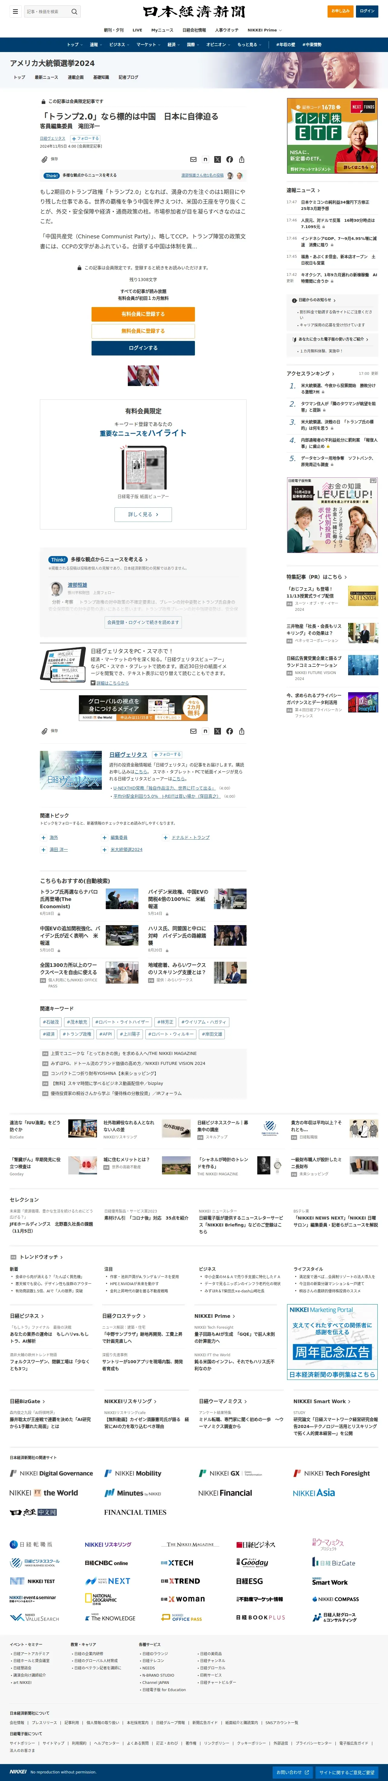This screenshot has height=1781, width=388.
Task: Toggle 保存 save clip under the headline
Action: tap(50, 159)
